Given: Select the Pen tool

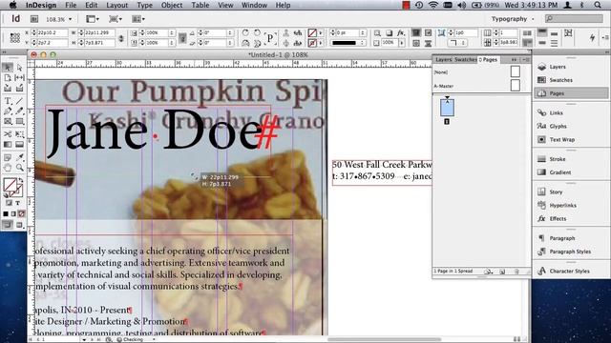Looking at the screenshot, I should (x=8, y=111).
